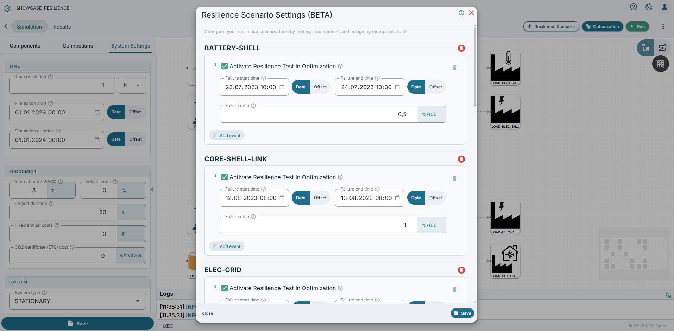Open the System type STATIONARY dropdown
This screenshot has height=331, width=674.
(77, 301)
